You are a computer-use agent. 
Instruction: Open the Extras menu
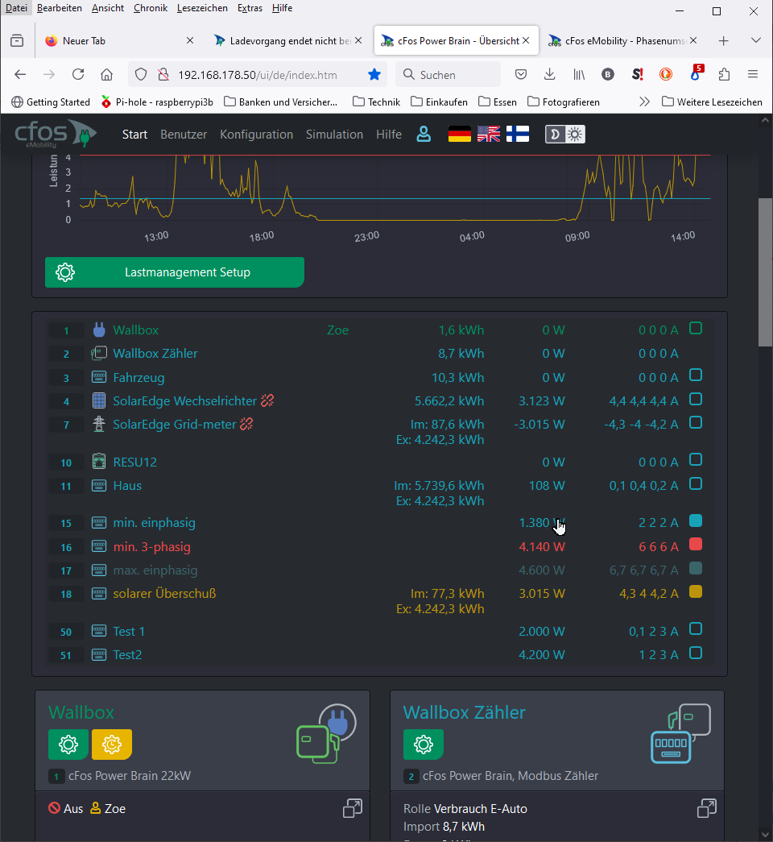click(x=250, y=8)
